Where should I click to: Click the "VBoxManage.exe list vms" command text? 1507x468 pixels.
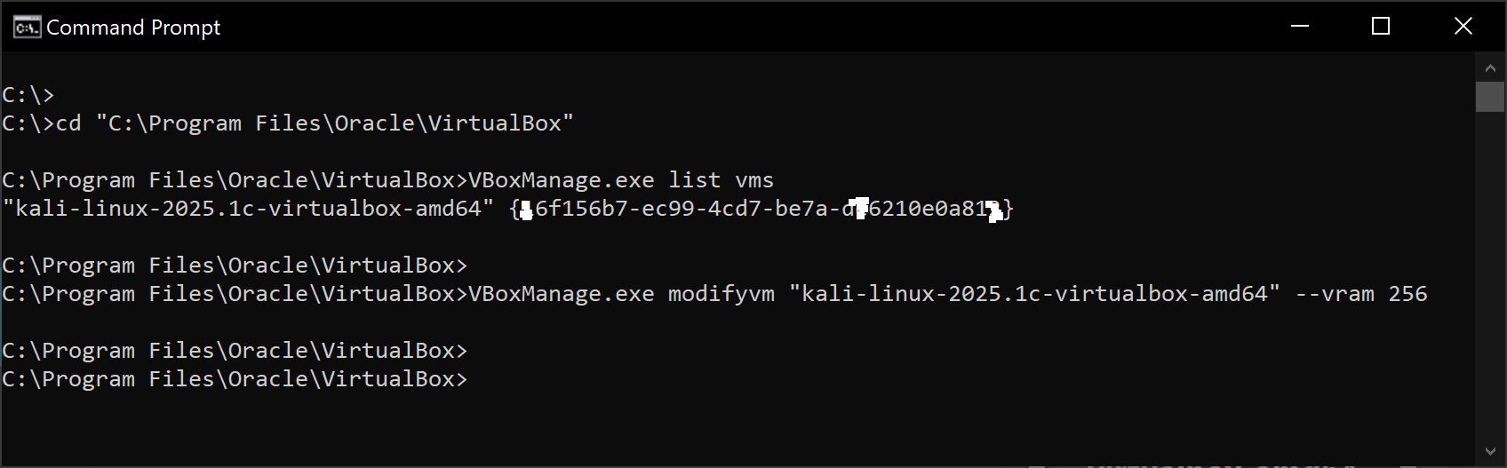621,180
